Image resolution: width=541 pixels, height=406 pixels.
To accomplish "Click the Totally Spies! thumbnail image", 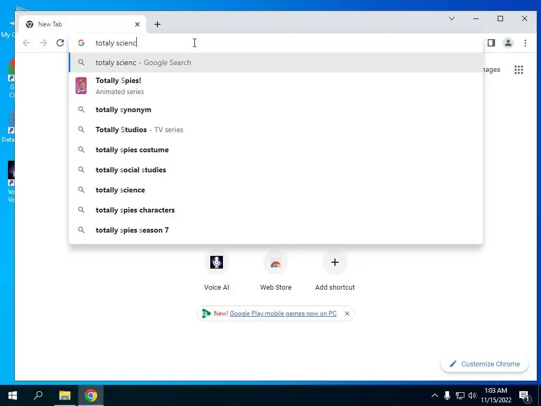I will coord(81,86).
